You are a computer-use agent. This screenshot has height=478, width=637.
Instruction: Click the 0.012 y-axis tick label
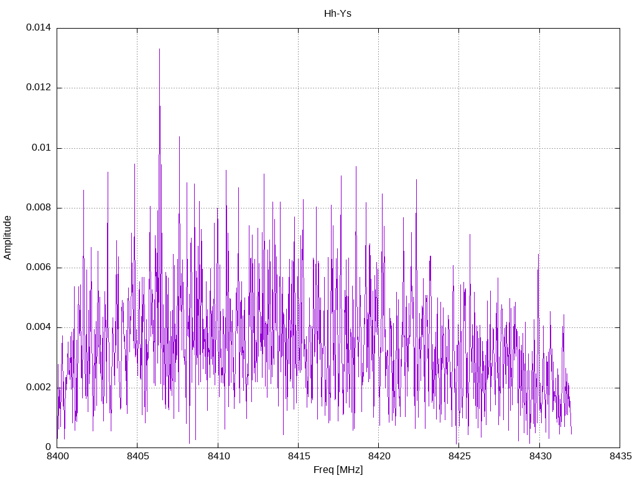[39, 87]
